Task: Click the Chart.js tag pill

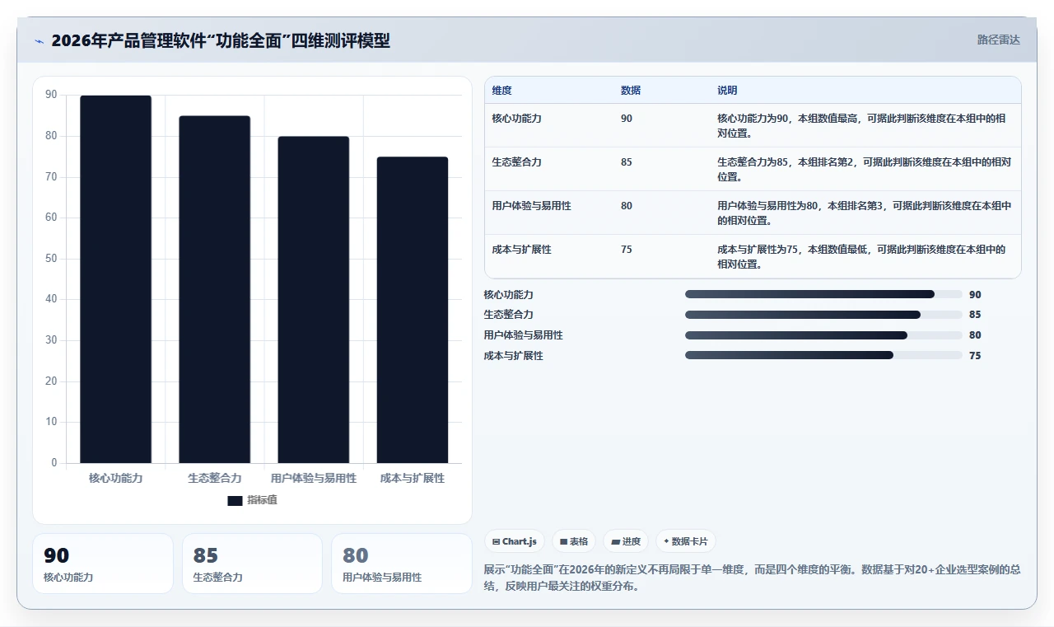Action: 515,541
